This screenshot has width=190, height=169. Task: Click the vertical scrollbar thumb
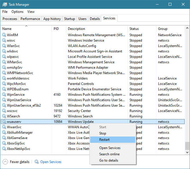187,146
